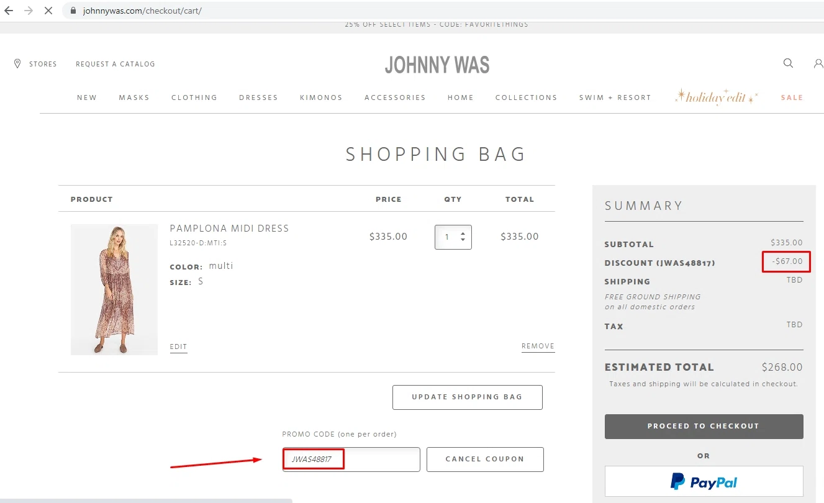Open the SWIM + RESORT menu
This screenshot has height=503, width=824.
[x=615, y=97]
